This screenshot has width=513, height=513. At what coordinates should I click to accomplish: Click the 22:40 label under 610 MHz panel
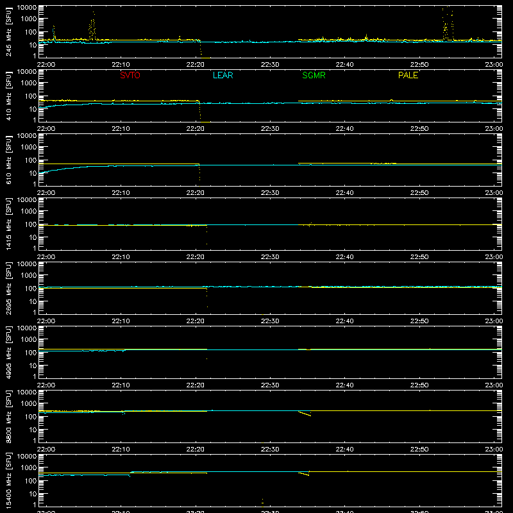(344, 193)
